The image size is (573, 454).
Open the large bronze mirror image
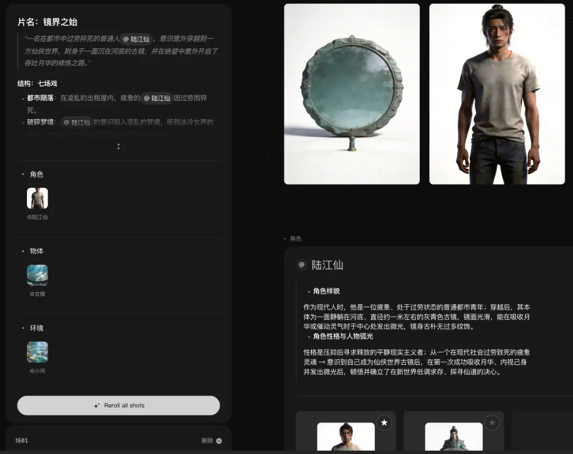point(352,94)
